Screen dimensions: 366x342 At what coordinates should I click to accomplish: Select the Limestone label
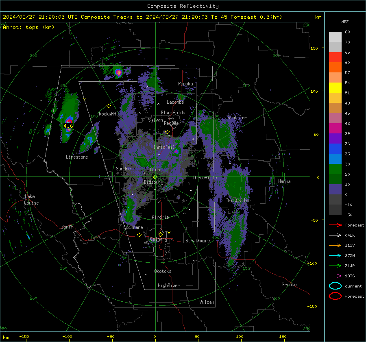tap(77, 157)
